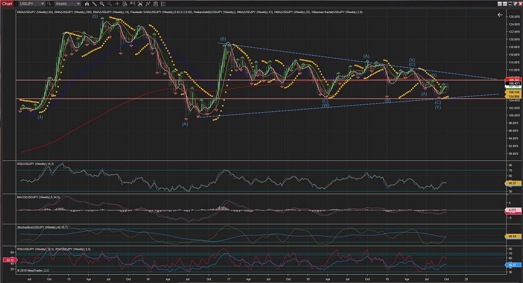Click the 17 year label on time axis
Screen dimensions: 523x283
pos(229,279)
